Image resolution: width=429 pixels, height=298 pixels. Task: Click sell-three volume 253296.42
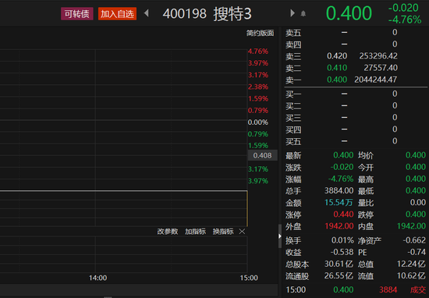click(x=378, y=56)
